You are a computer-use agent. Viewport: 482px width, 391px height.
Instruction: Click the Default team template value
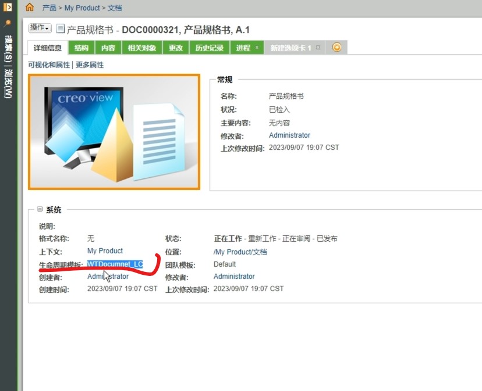225,264
